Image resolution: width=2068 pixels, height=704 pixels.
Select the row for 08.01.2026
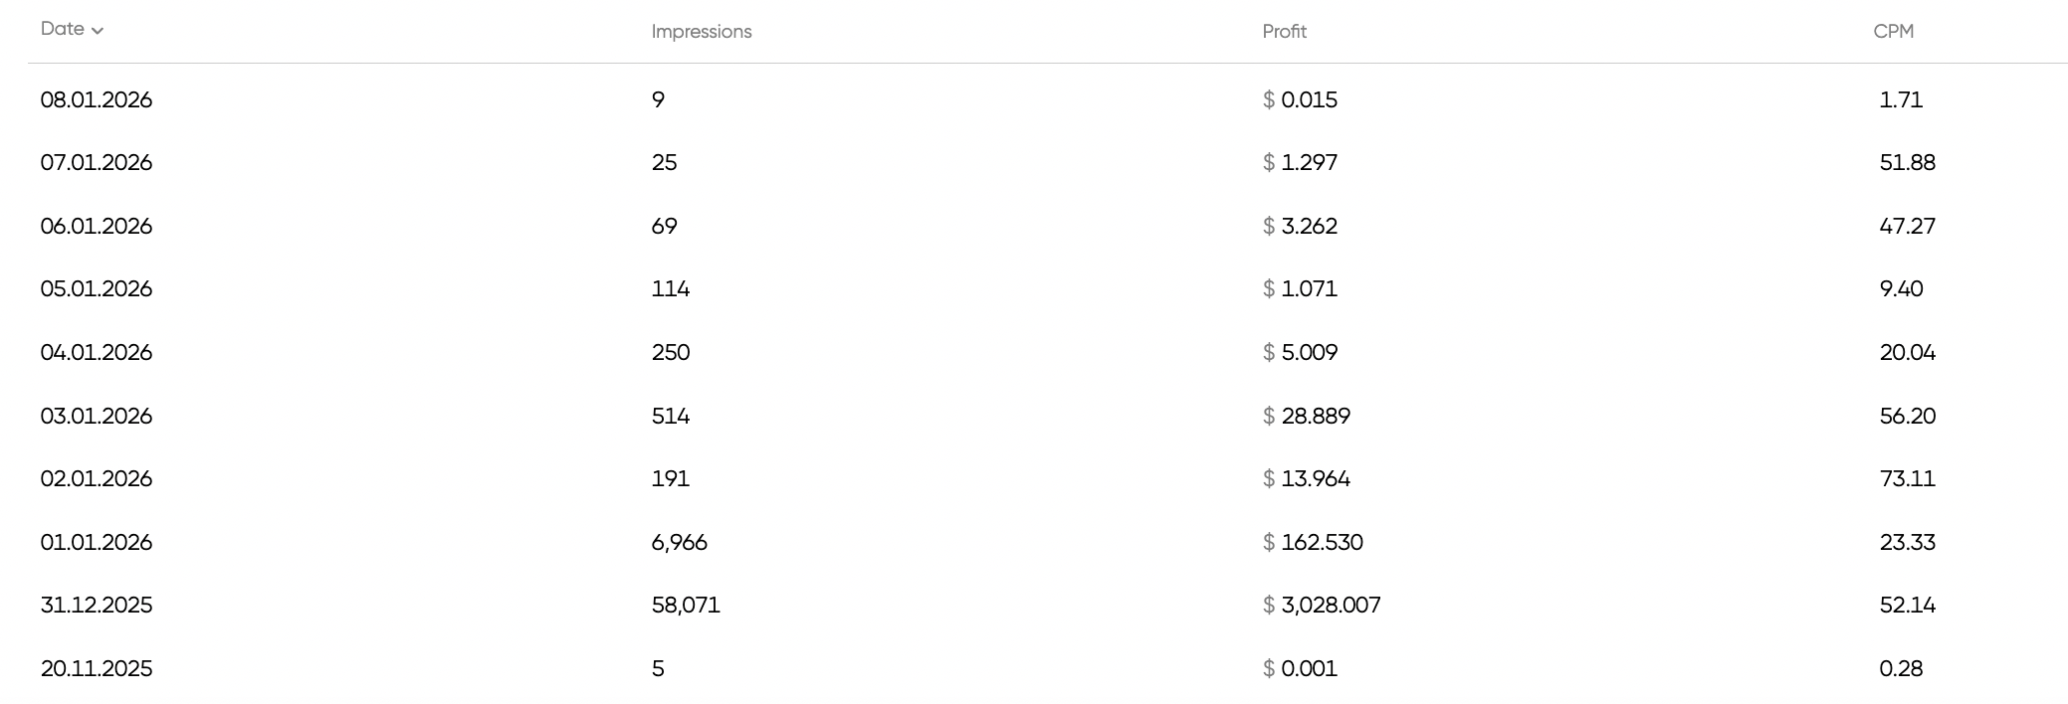(x=97, y=100)
